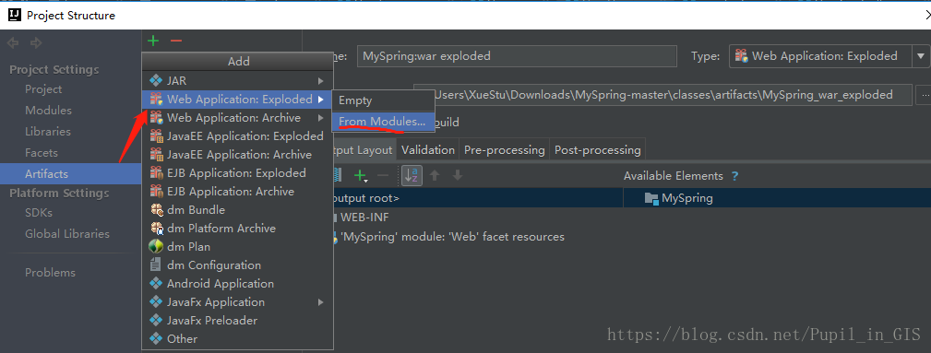
Task: Click the JavaEE Application: Archive icon
Action: click(156, 154)
